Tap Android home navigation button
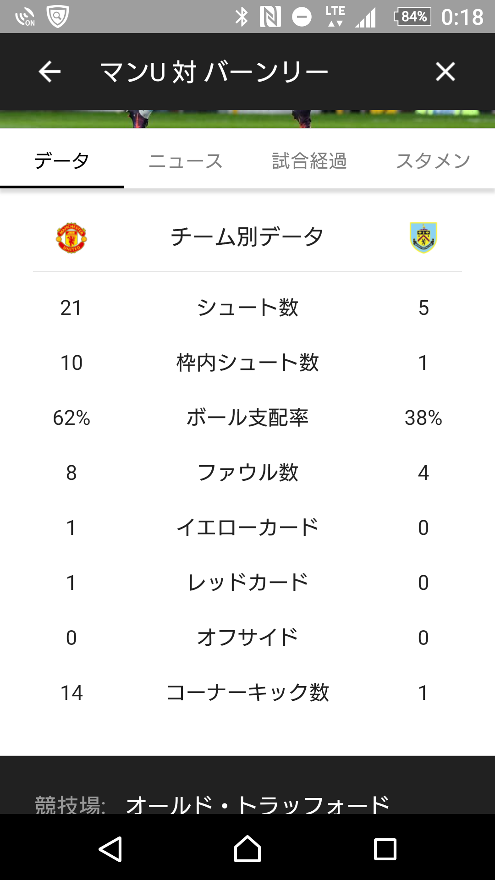This screenshot has width=495, height=880. (247, 849)
